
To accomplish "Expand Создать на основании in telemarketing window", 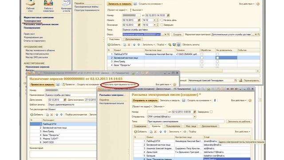I will (150, 4).
